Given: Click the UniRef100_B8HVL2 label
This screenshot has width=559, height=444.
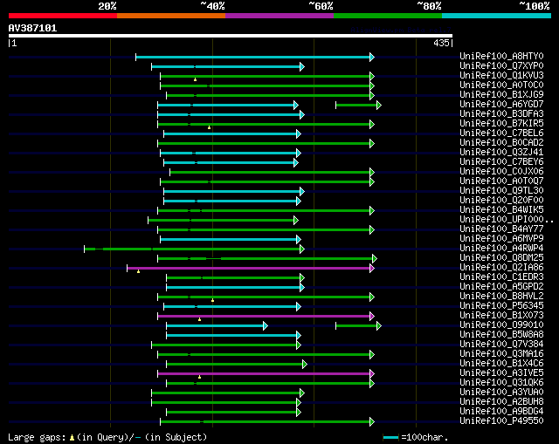Looking at the screenshot, I should tap(501, 297).
